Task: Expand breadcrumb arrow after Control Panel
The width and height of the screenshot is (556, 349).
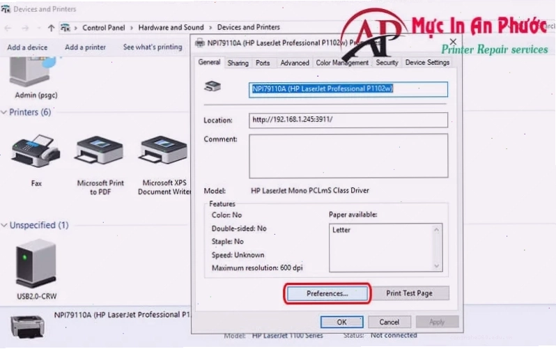Action: click(x=132, y=28)
